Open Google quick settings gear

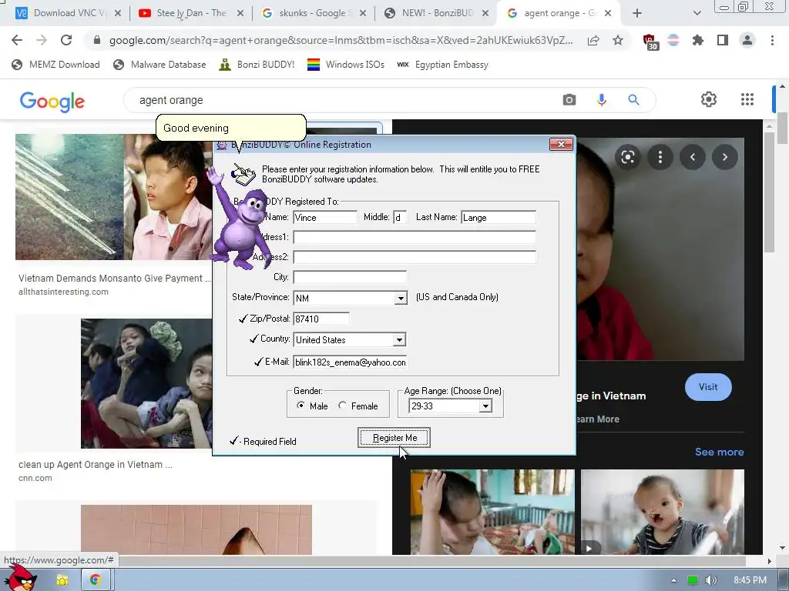(709, 99)
